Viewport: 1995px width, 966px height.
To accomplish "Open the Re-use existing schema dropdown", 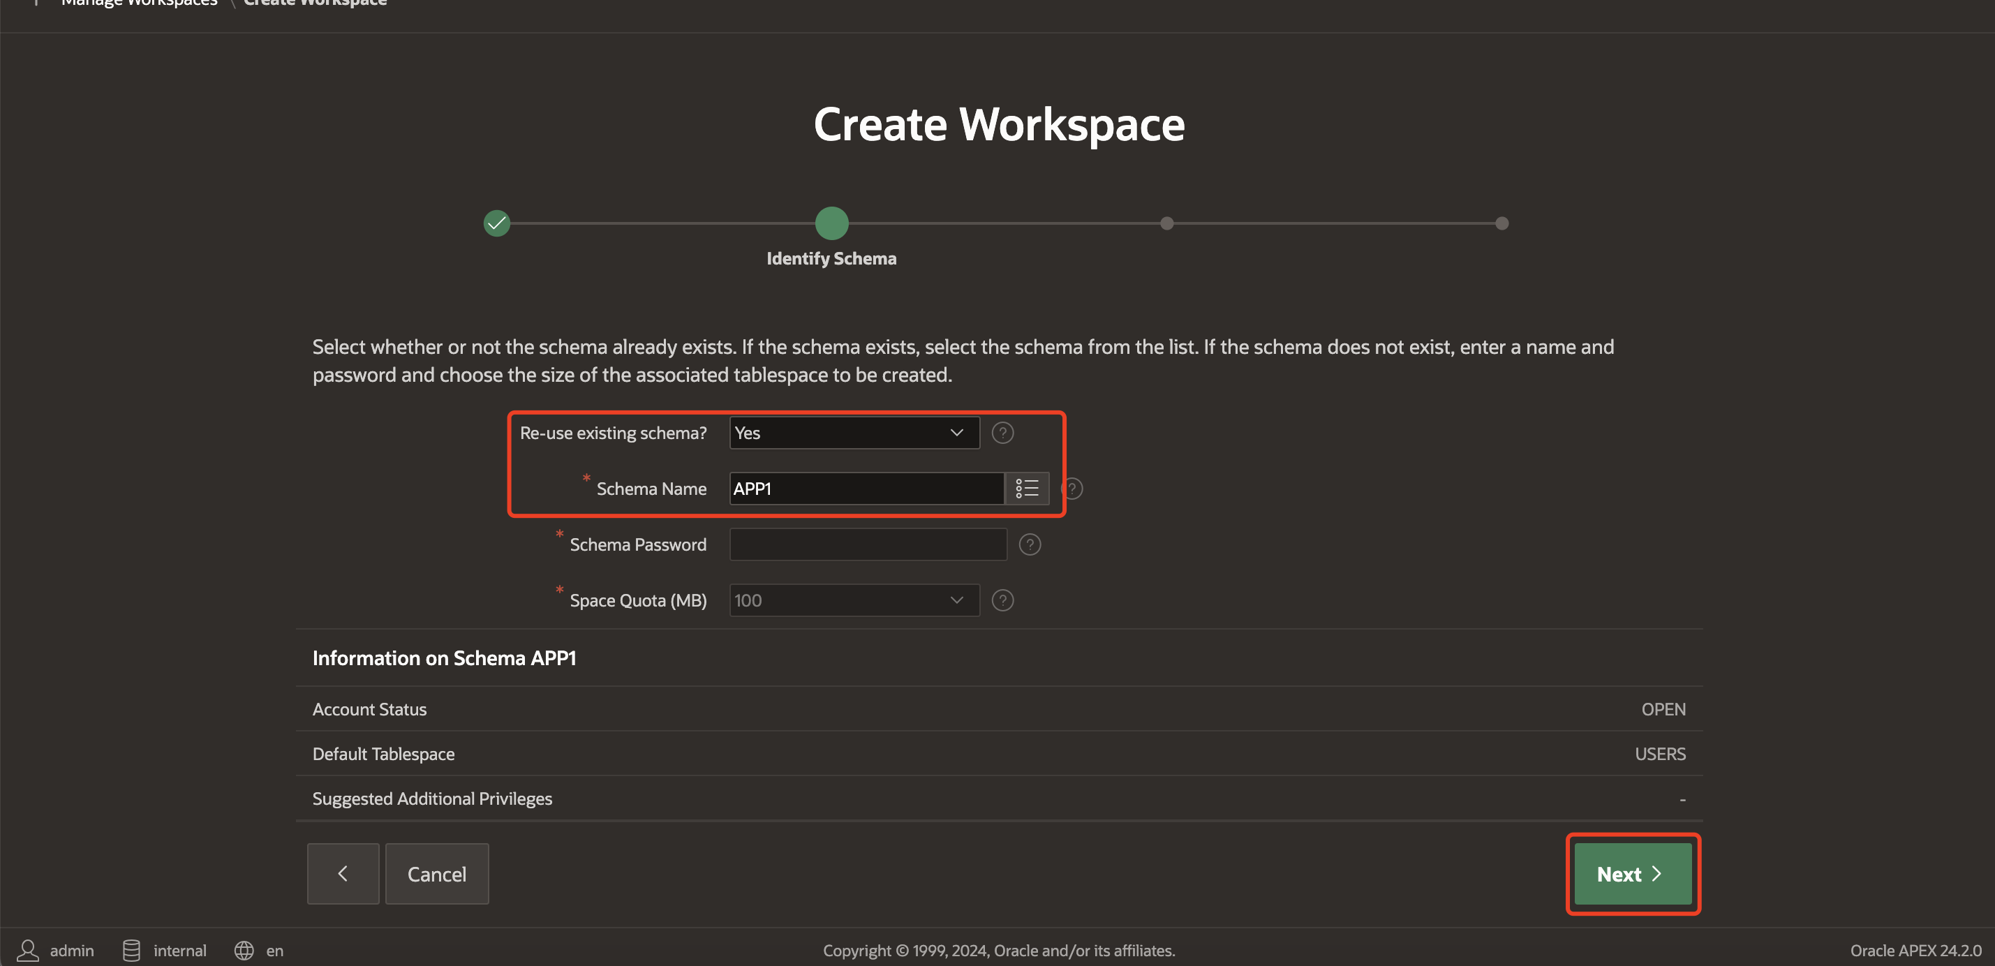I will 854,432.
